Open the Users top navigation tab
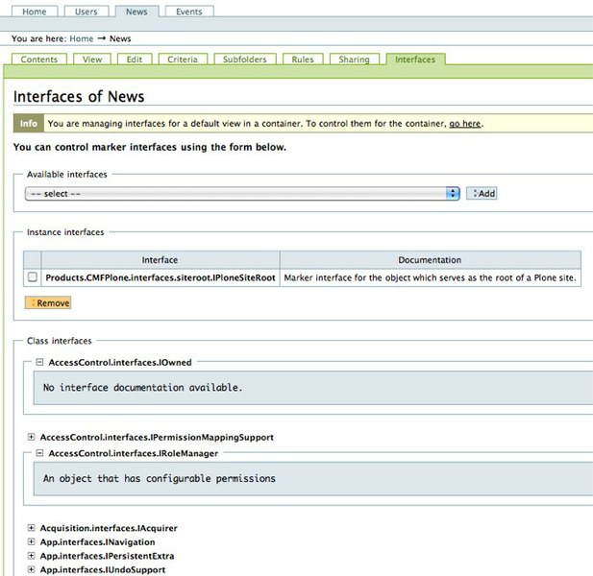This screenshot has width=593, height=576. [86, 12]
